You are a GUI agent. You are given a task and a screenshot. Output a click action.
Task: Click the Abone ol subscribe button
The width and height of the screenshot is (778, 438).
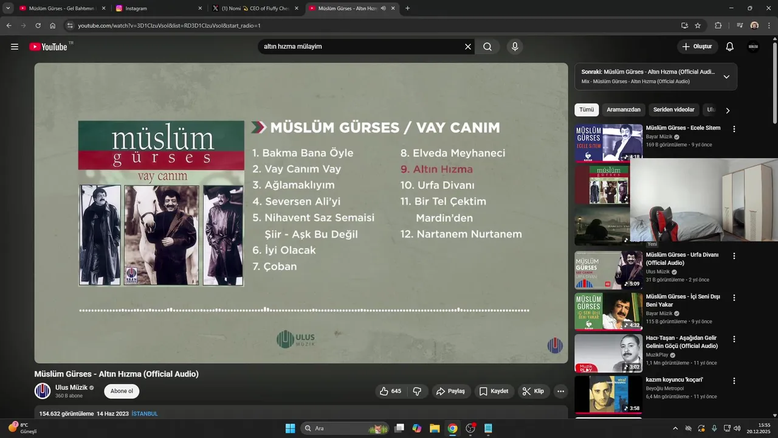(122, 391)
